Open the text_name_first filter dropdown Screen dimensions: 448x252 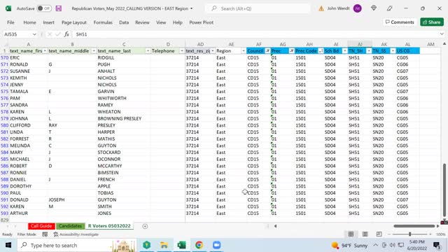click(45, 51)
